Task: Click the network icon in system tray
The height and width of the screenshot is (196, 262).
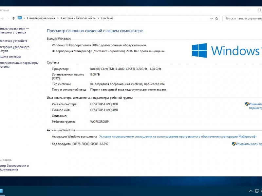Action: (257, 191)
